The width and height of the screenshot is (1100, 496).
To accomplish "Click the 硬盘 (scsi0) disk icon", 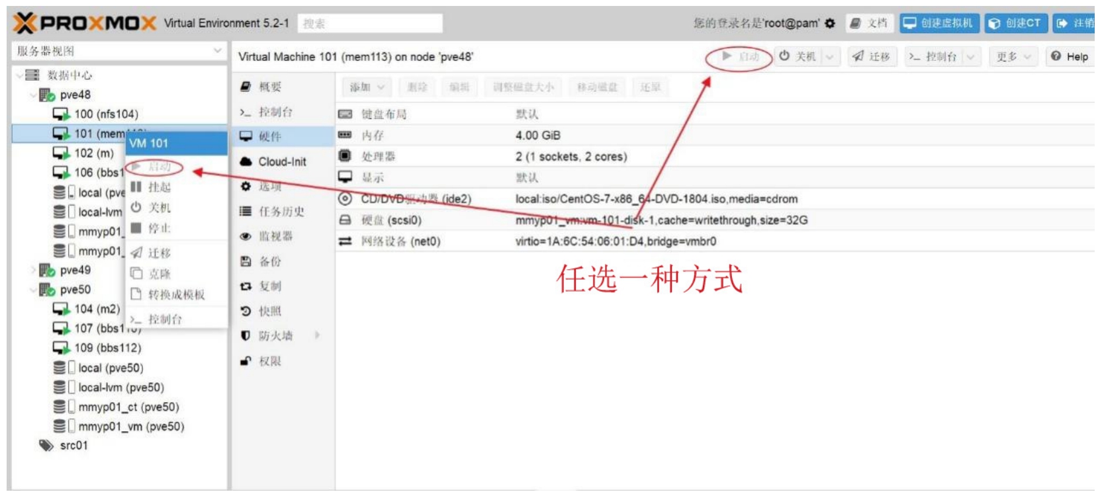I will [345, 220].
